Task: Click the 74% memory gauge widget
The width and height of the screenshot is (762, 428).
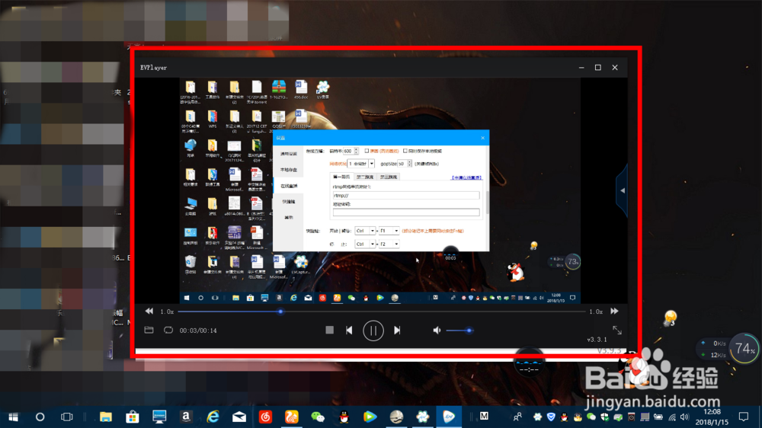Action: click(744, 348)
